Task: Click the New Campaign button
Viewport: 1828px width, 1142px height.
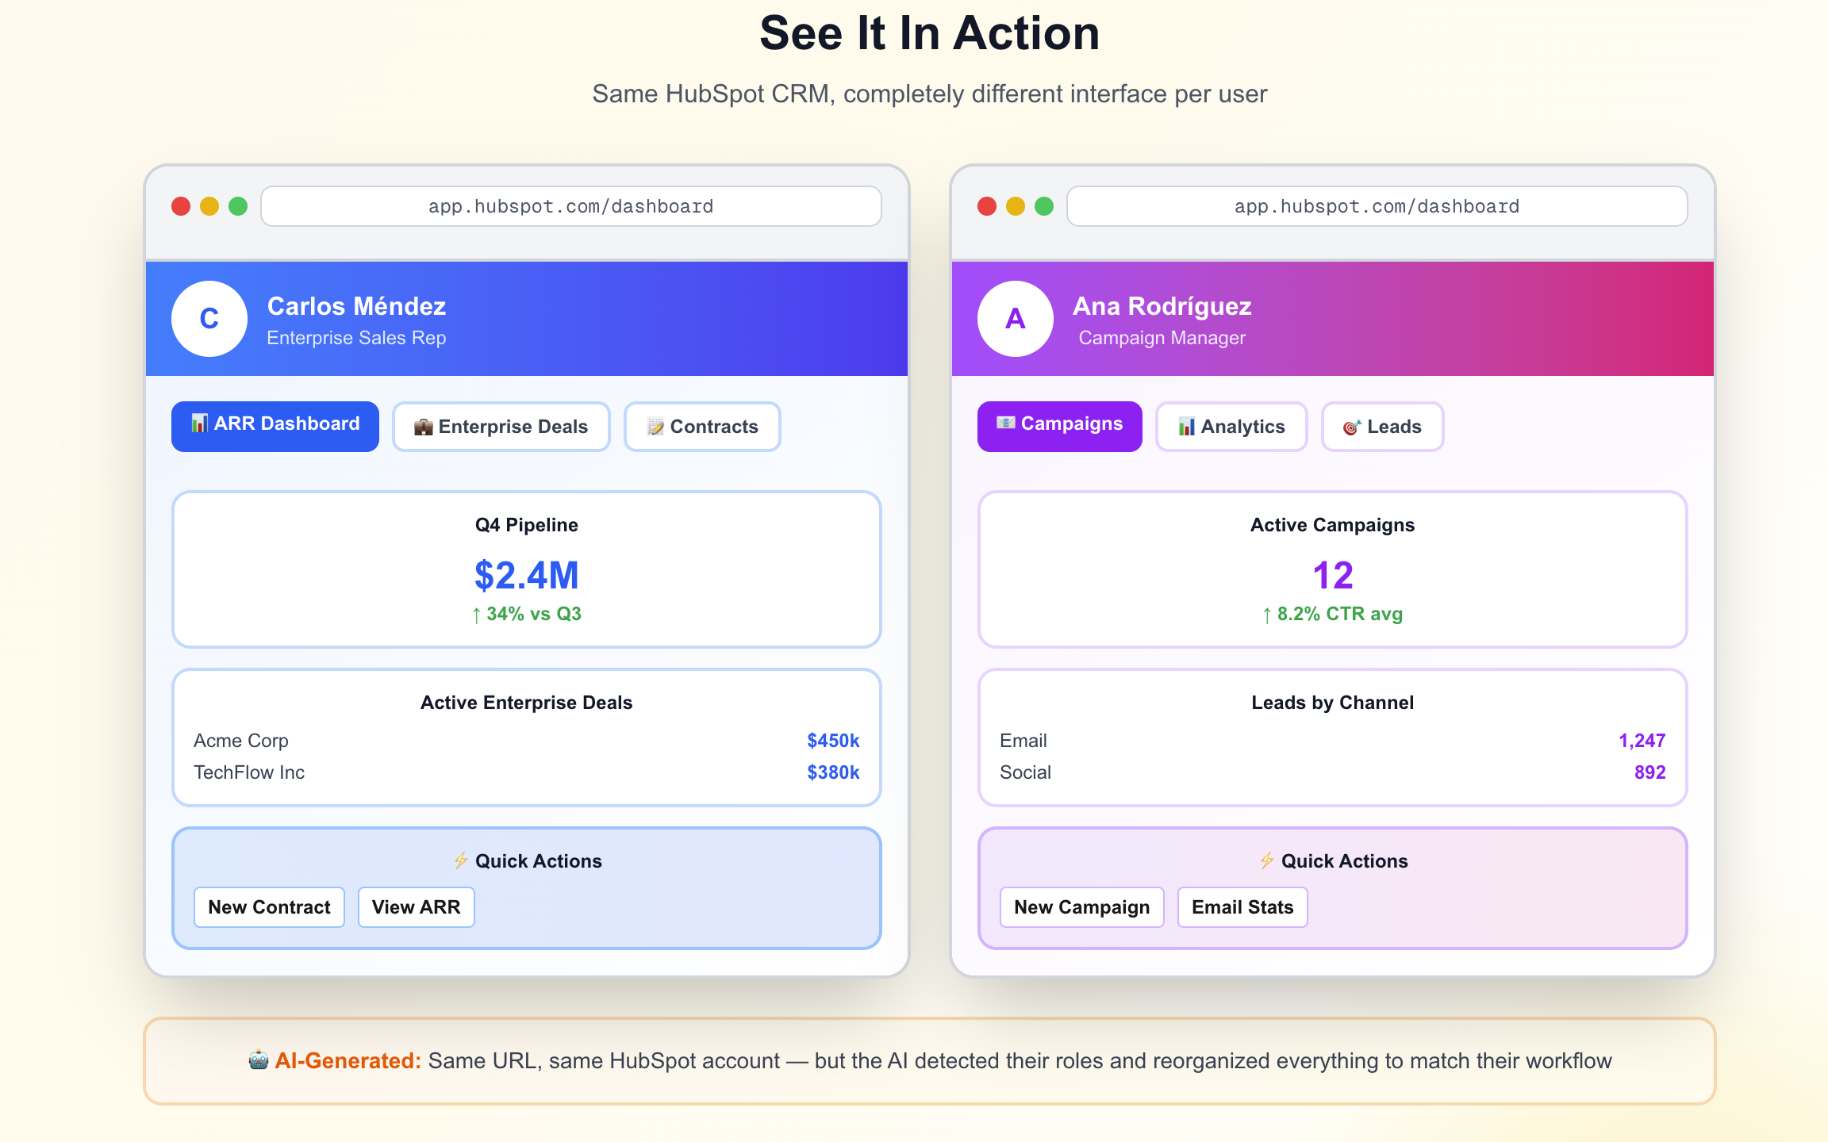Action: (x=1081, y=906)
